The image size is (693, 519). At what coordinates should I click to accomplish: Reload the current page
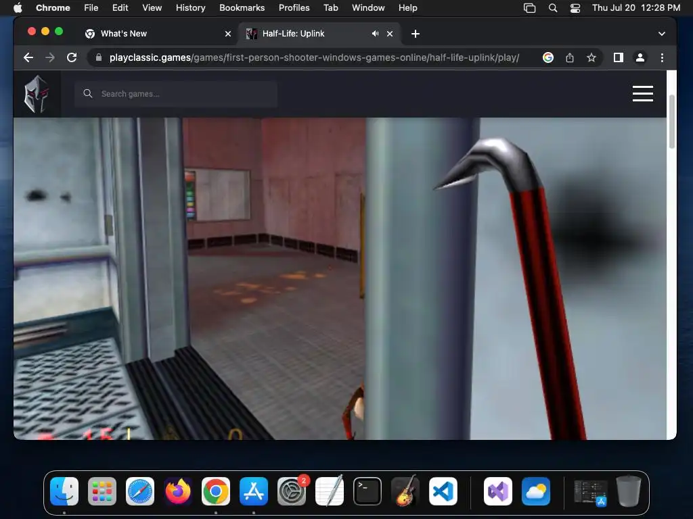(x=72, y=57)
